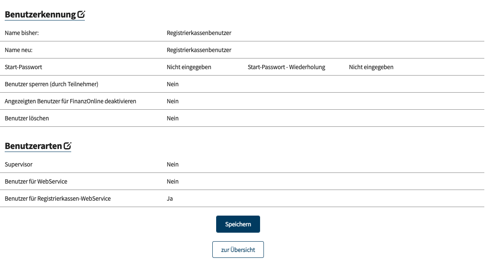Click the edit icon beside Benutzerarten
The width and height of the screenshot is (492, 260).
click(x=67, y=146)
